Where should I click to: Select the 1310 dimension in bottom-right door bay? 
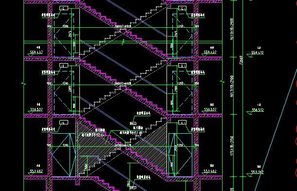[180, 145]
